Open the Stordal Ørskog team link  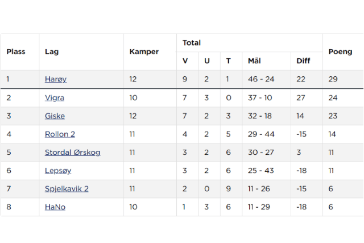tap(73, 153)
